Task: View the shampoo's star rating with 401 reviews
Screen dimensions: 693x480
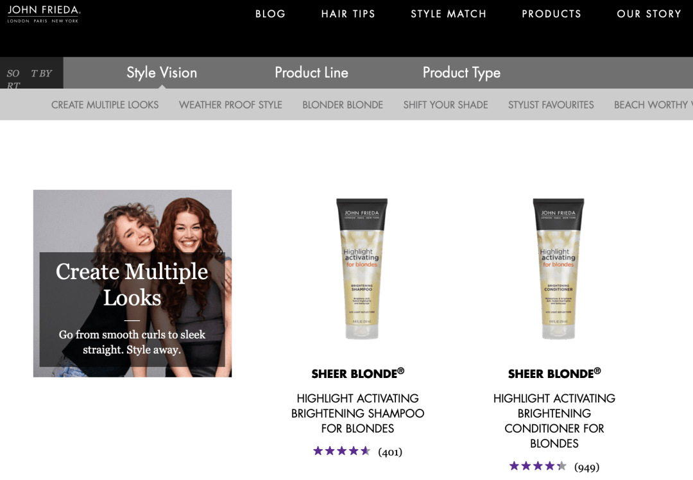Action: point(342,451)
